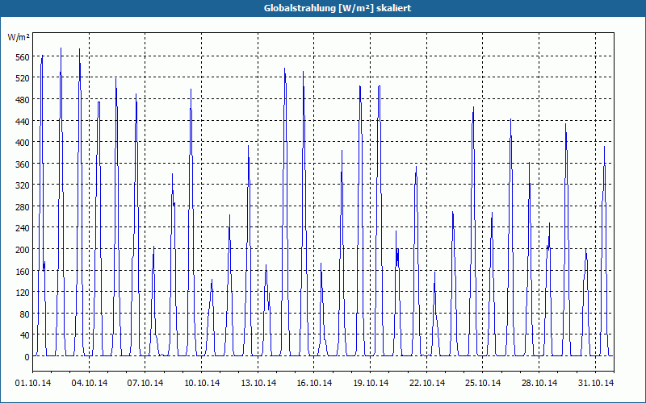Select the 400 value on the y-axis

point(23,143)
